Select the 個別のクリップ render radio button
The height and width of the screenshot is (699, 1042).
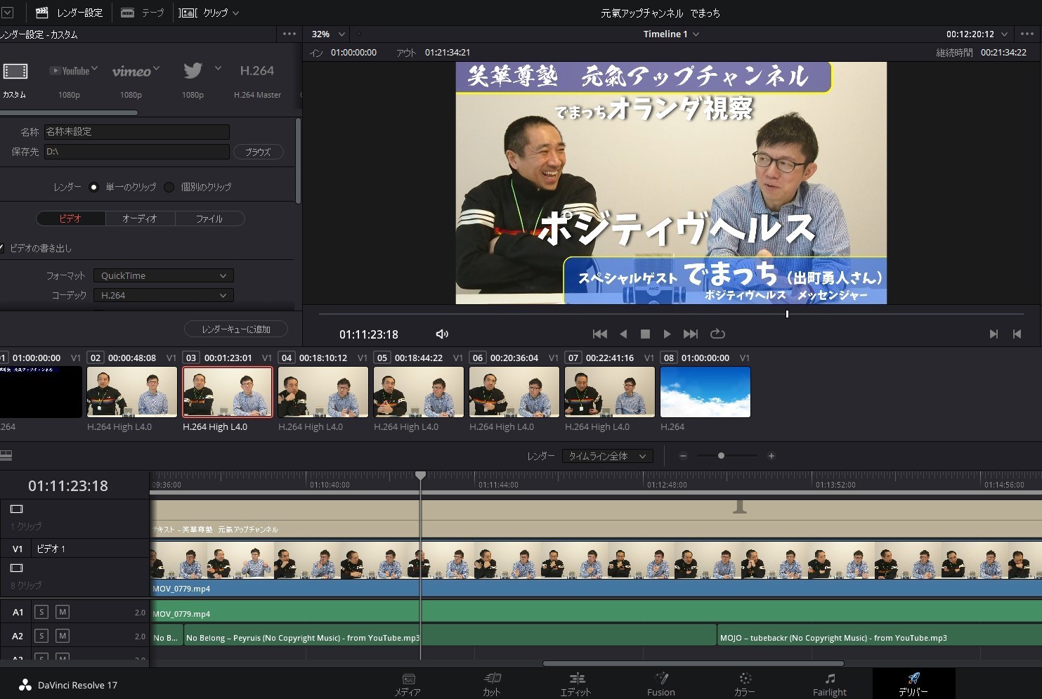pyautogui.click(x=169, y=187)
